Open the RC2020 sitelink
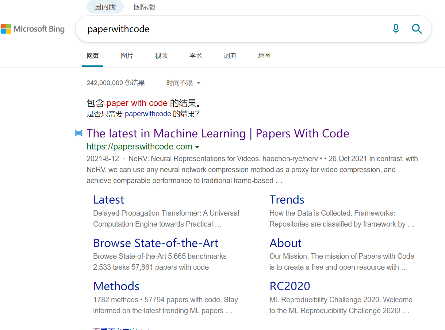Image resolution: width=445 pixels, height=330 pixels. click(290, 286)
